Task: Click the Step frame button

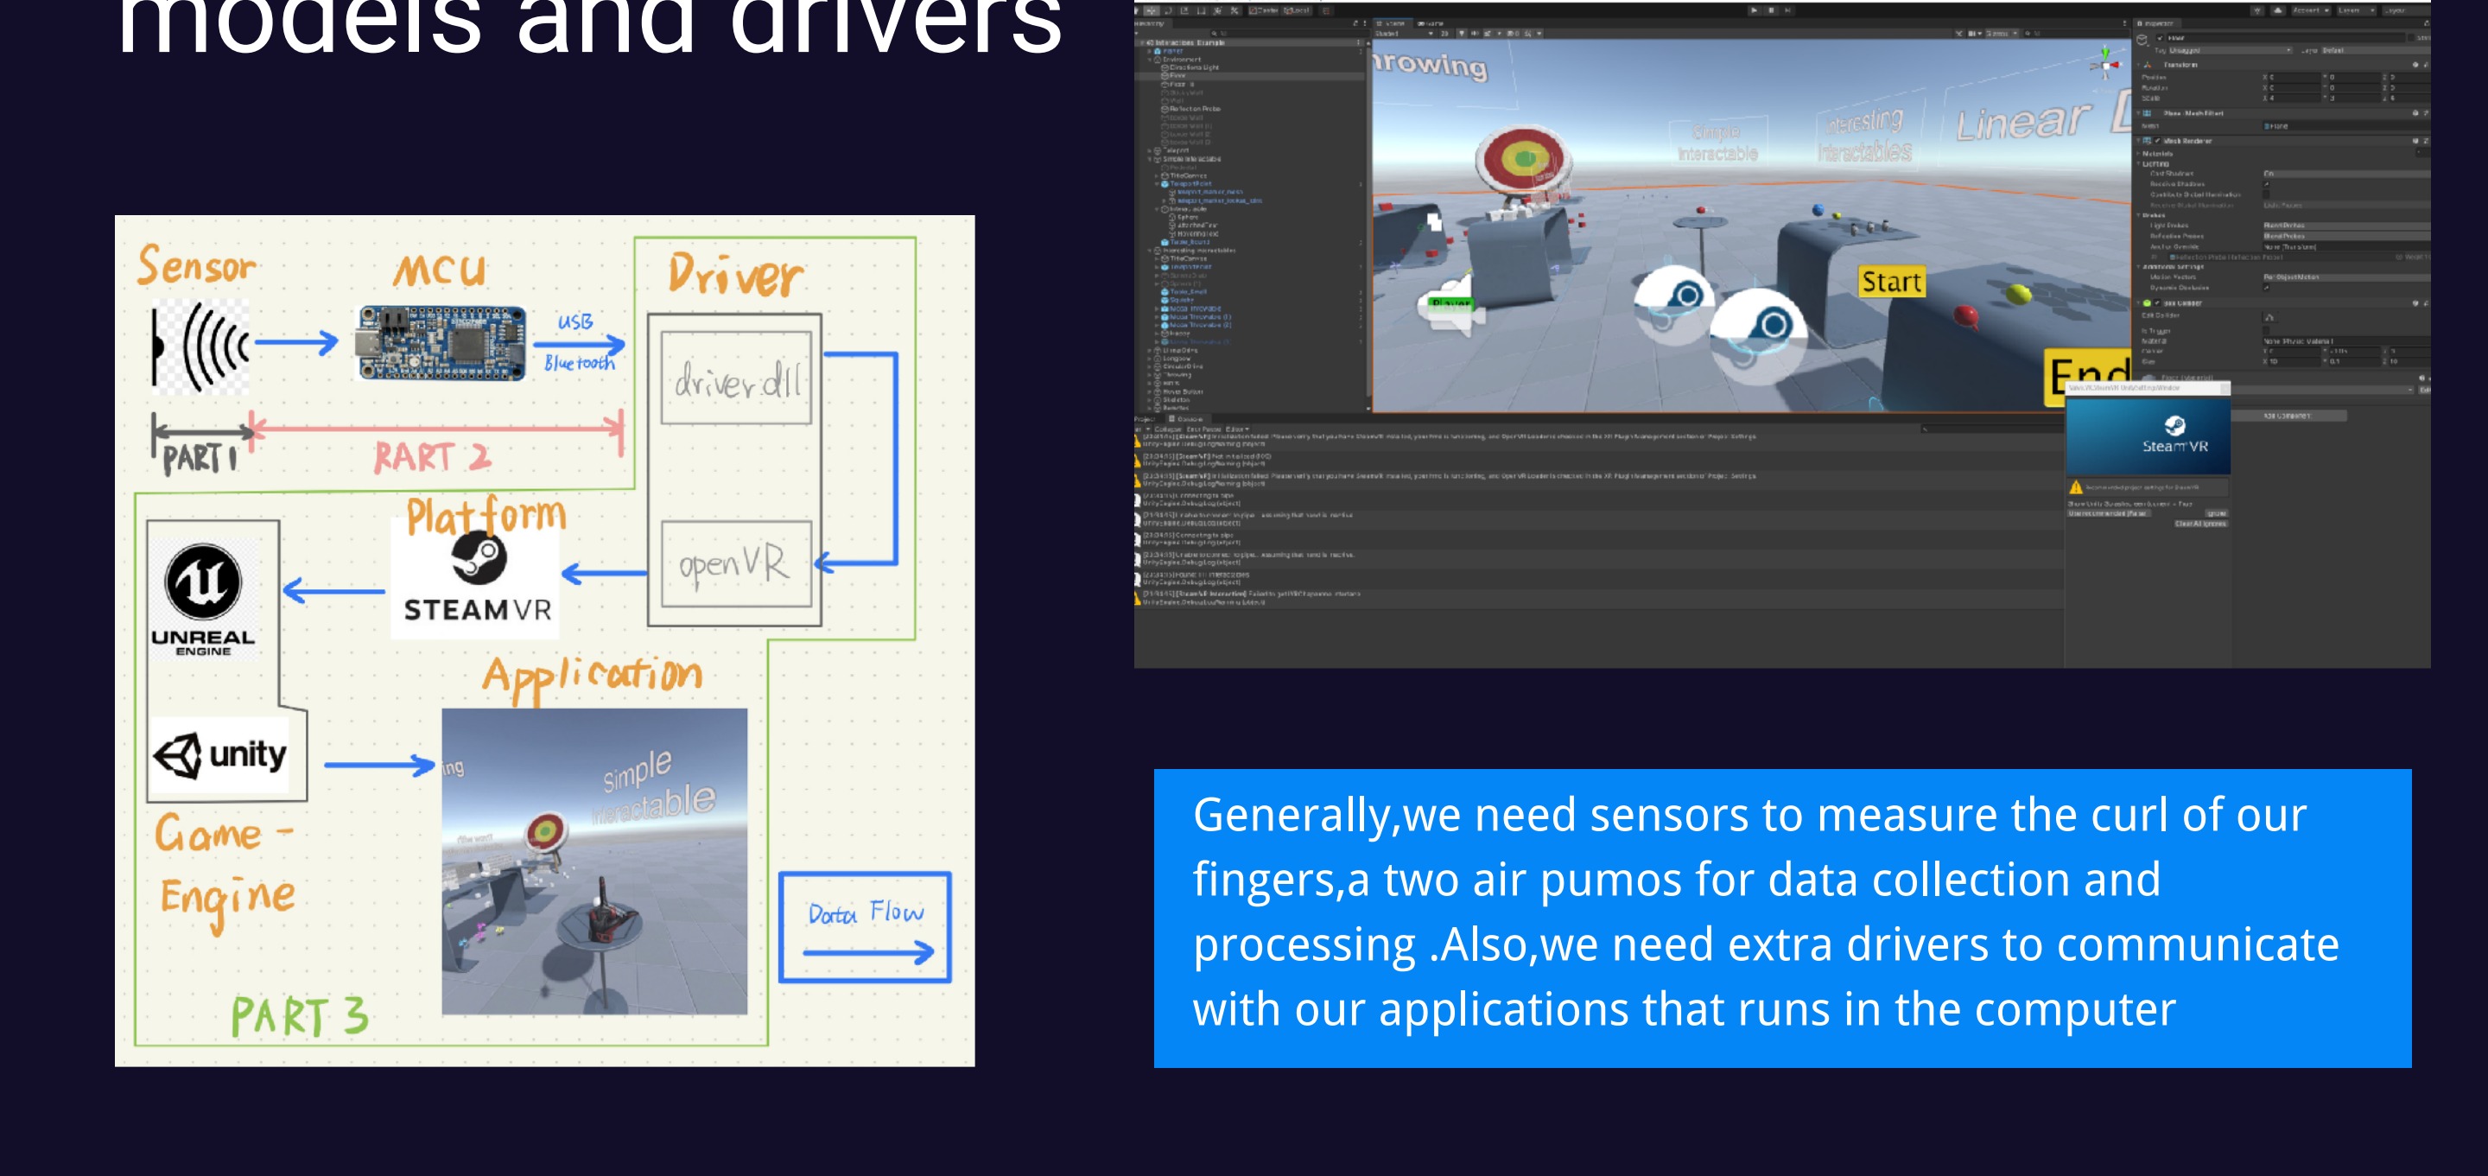Action: point(1787,10)
